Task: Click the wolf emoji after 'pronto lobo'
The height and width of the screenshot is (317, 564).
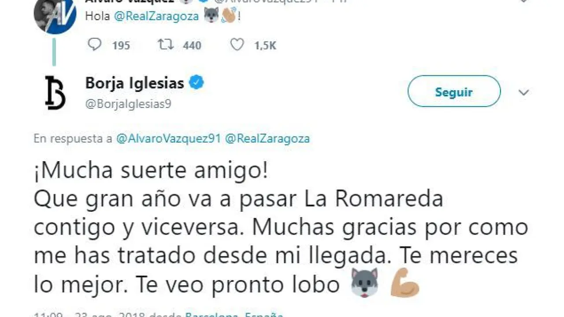Action: [364, 282]
